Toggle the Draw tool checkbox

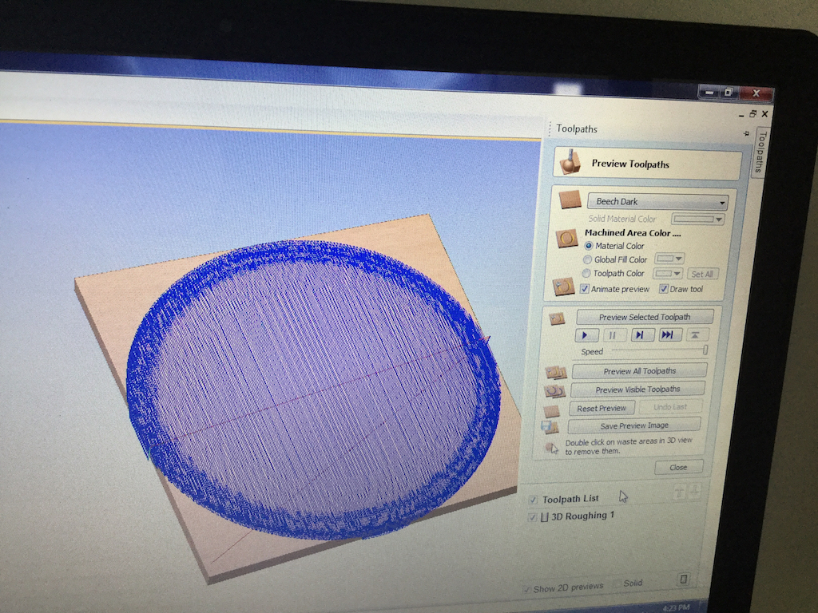pos(663,289)
